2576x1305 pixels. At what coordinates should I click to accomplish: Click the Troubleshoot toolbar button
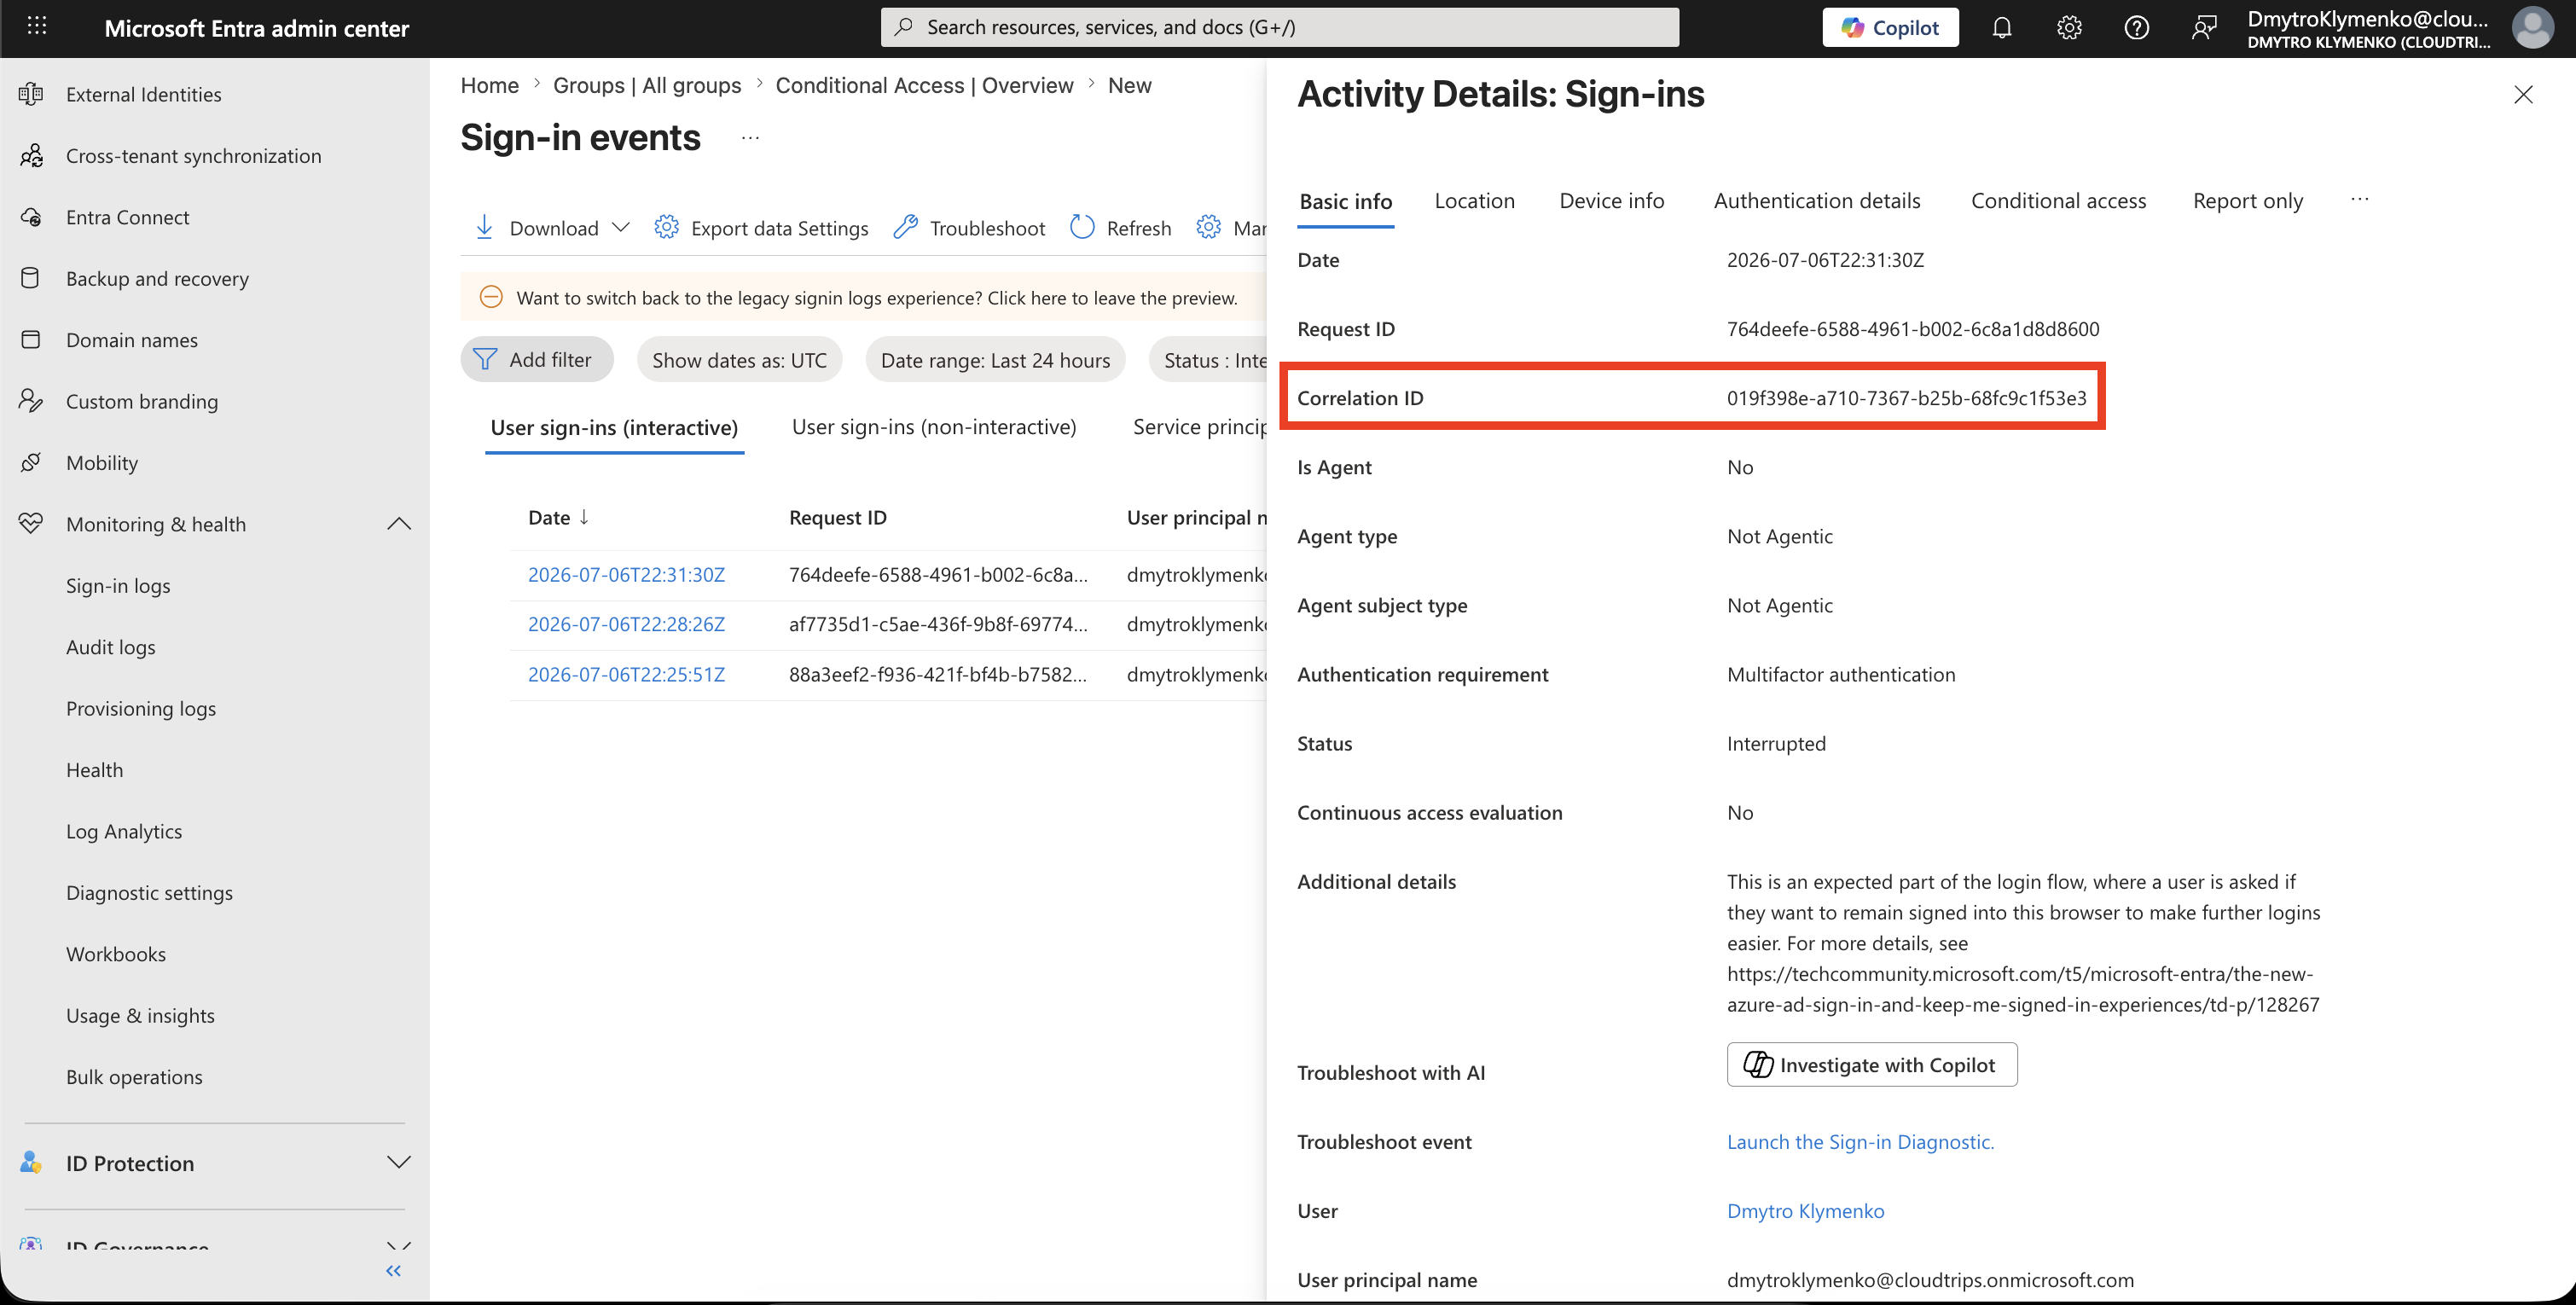(x=969, y=228)
